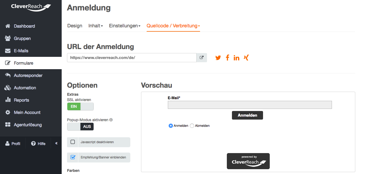Click the Formulare edit icon
Screen dimensions: 366x174
click(8, 63)
